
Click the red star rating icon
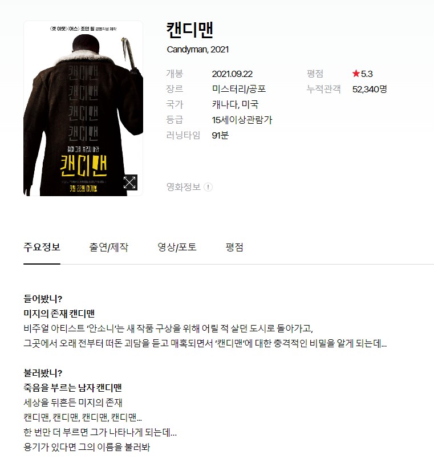pos(356,74)
